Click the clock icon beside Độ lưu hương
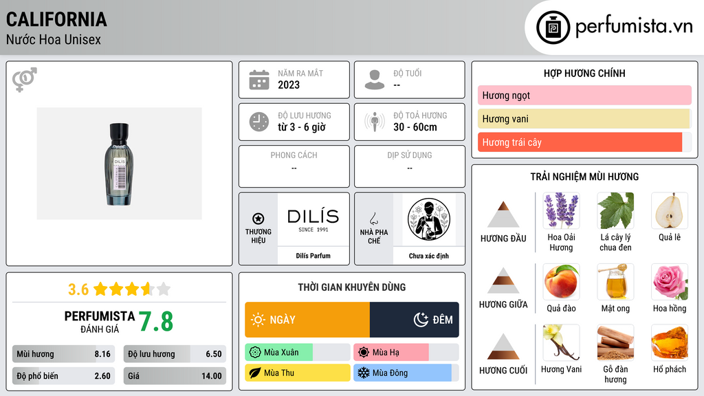Viewport: 704px width, 396px height. [259, 122]
